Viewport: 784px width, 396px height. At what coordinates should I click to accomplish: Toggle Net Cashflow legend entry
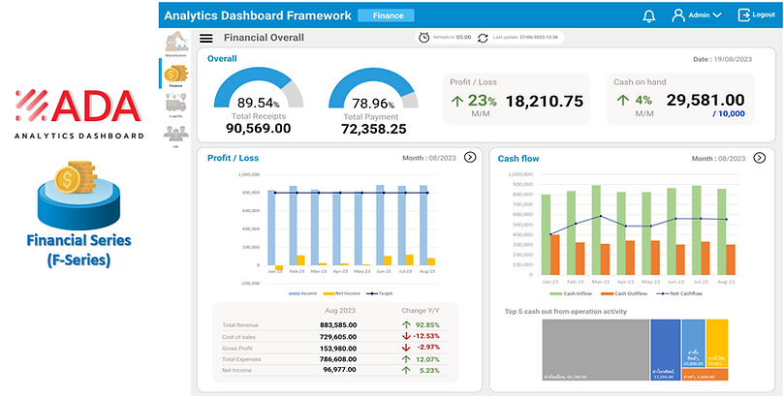pyautogui.click(x=679, y=293)
